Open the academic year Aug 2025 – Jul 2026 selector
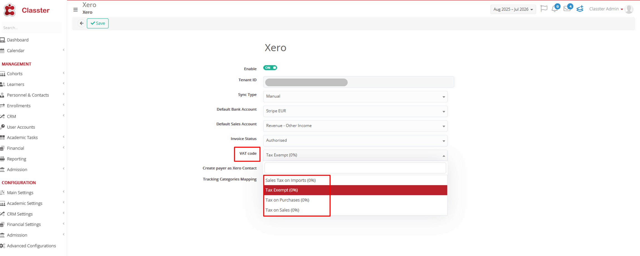Image resolution: width=640 pixels, height=256 pixels. (513, 9)
